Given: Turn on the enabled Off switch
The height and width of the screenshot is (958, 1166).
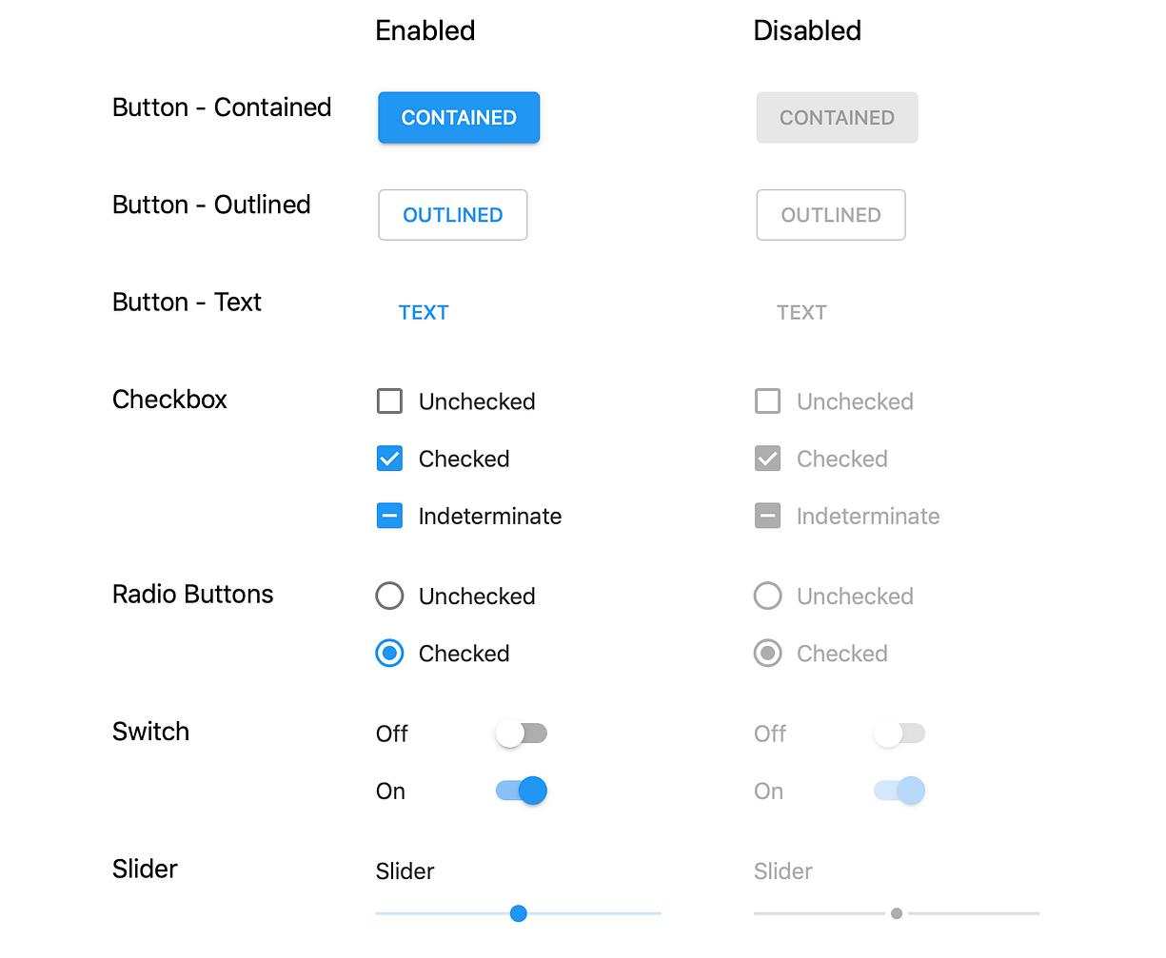Looking at the screenshot, I should click(521, 733).
